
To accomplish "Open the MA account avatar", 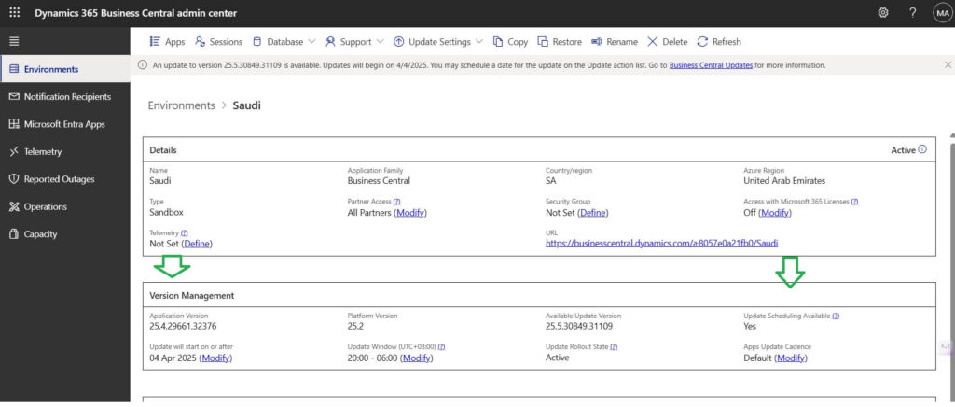I will pyautogui.click(x=942, y=13).
